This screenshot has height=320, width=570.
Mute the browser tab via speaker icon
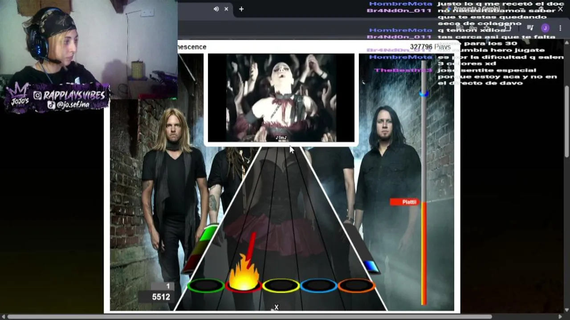coord(216,9)
